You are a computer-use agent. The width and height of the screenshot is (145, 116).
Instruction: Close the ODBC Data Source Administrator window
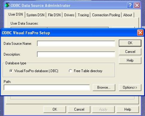click(x=137, y=5)
